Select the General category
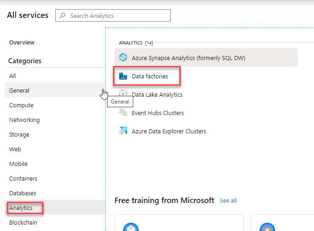The height and width of the screenshot is (231, 314). pyautogui.click(x=55, y=90)
